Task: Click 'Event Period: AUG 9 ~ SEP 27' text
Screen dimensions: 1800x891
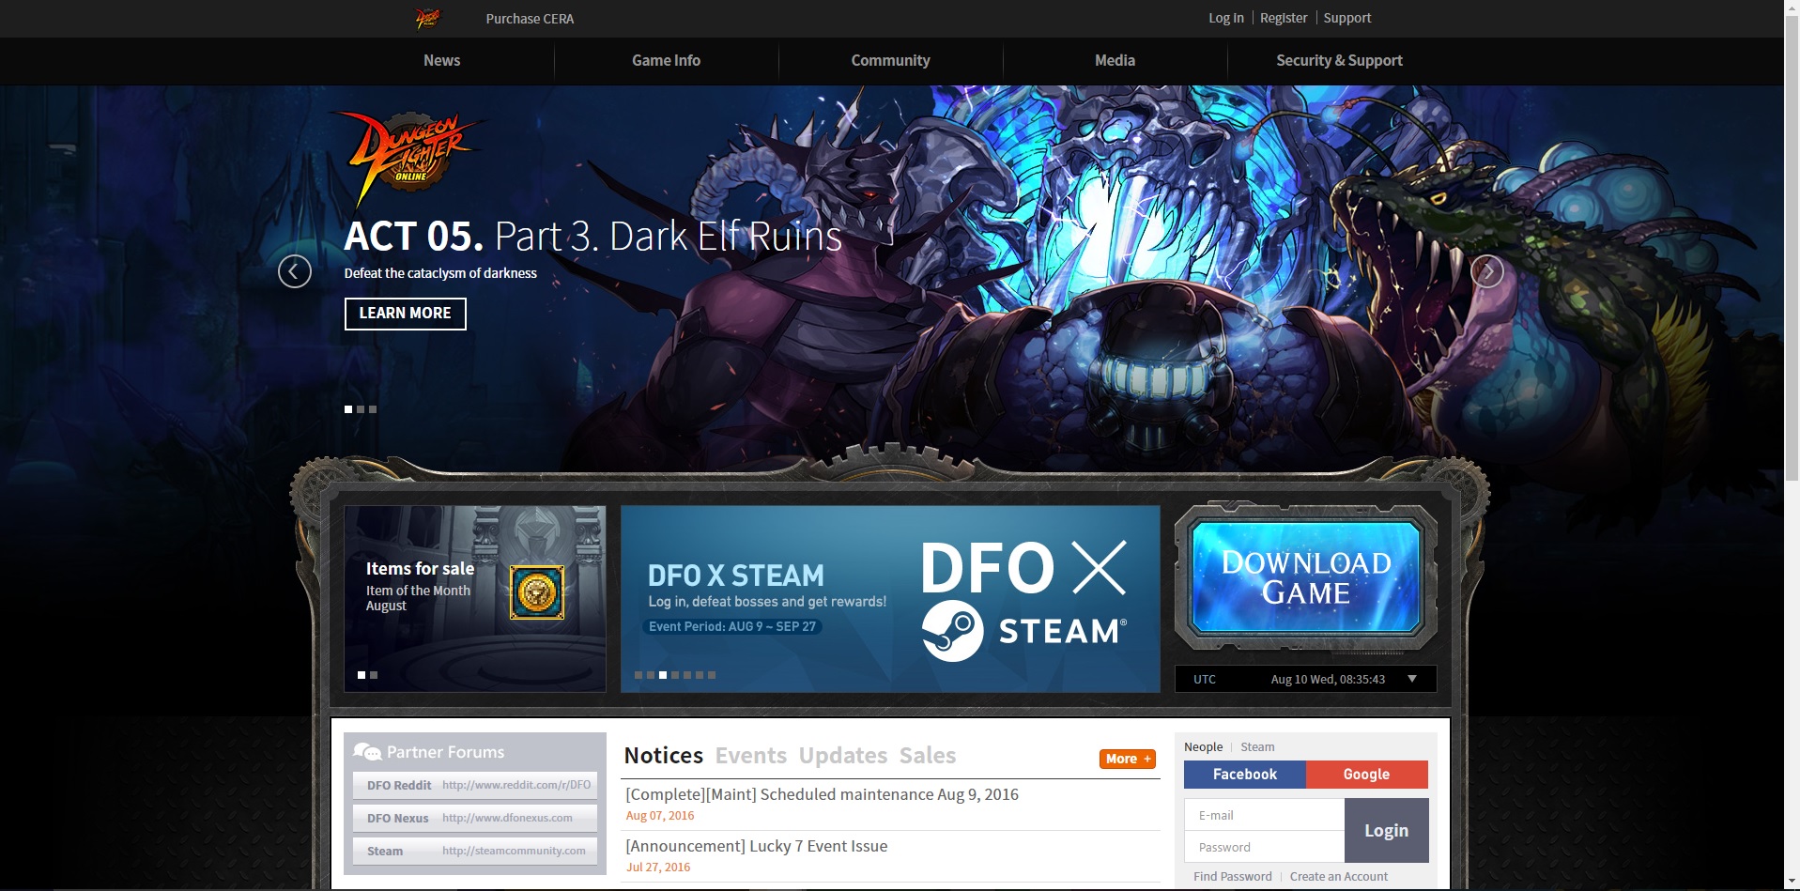Action: [732, 626]
